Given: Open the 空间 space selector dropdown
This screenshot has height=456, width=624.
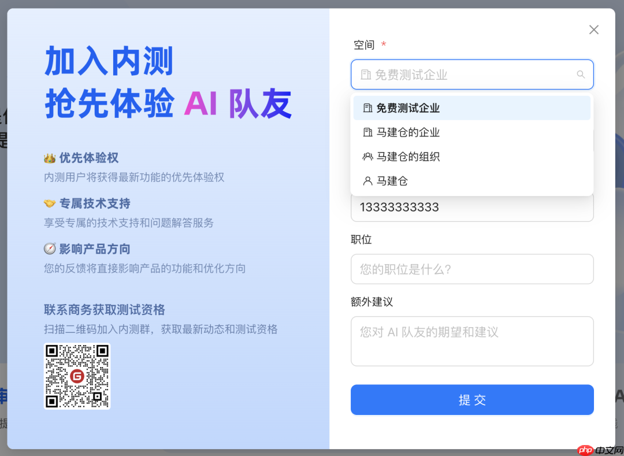Looking at the screenshot, I should tap(472, 75).
